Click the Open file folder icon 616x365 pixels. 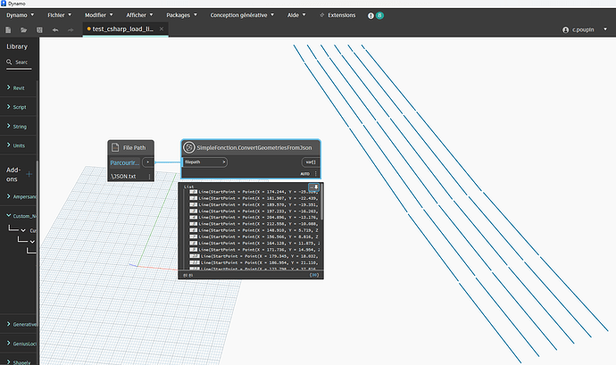click(23, 29)
